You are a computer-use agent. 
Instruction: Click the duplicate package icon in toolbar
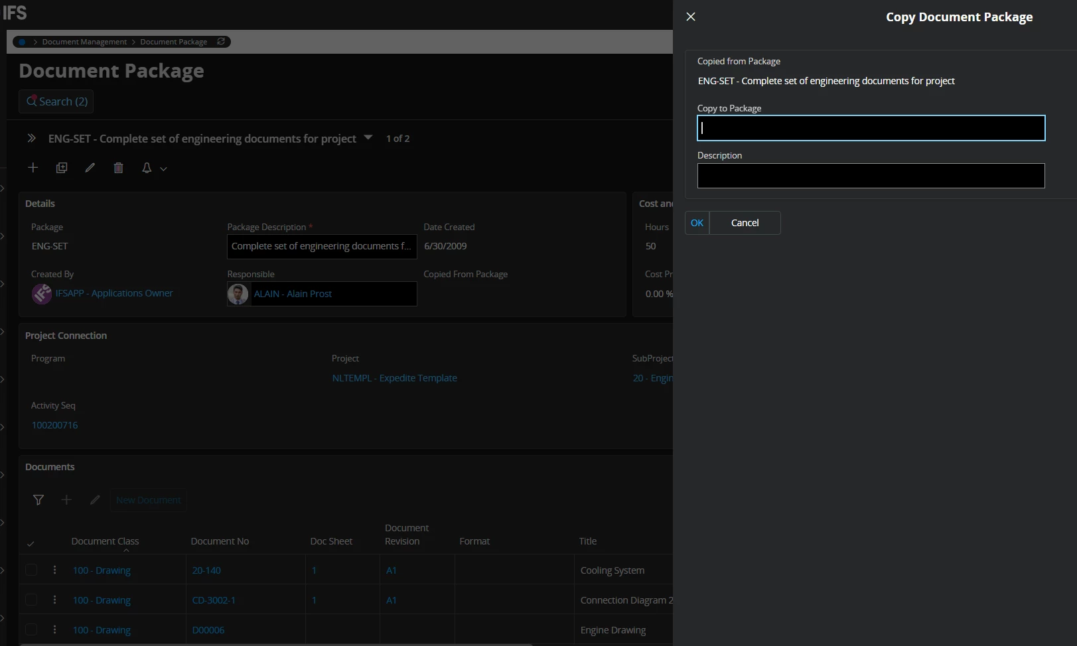click(x=62, y=168)
